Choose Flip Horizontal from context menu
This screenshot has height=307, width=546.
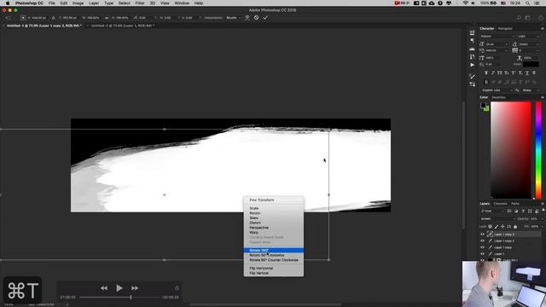click(x=273, y=269)
